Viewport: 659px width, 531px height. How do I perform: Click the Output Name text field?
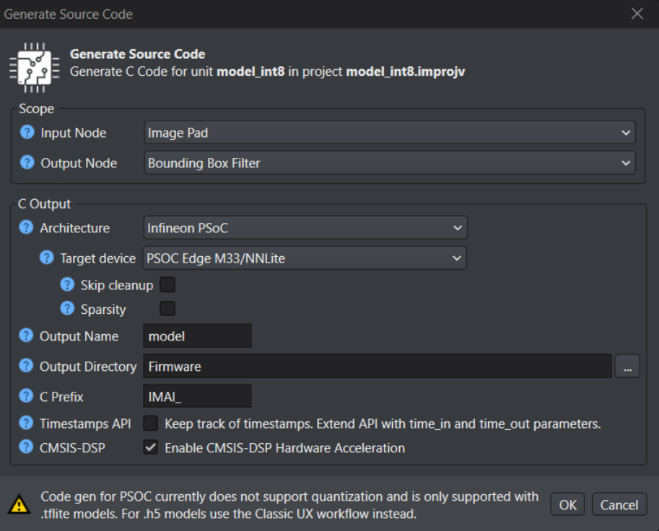tap(197, 336)
